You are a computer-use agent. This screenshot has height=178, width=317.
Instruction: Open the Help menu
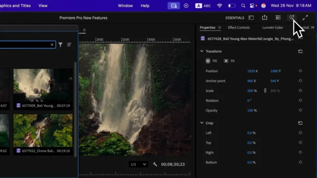(145, 5)
